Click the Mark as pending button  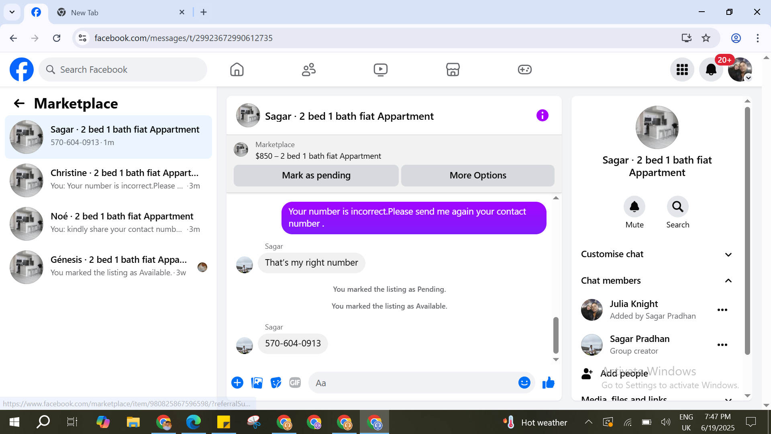[x=316, y=176]
